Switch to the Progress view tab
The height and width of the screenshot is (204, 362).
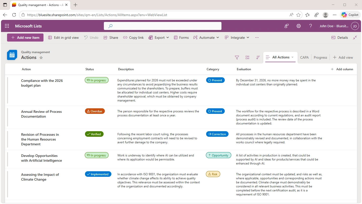click(x=320, y=57)
